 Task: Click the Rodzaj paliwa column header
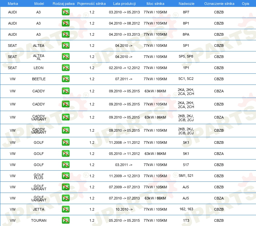pyautogui.click(x=64, y=4)
